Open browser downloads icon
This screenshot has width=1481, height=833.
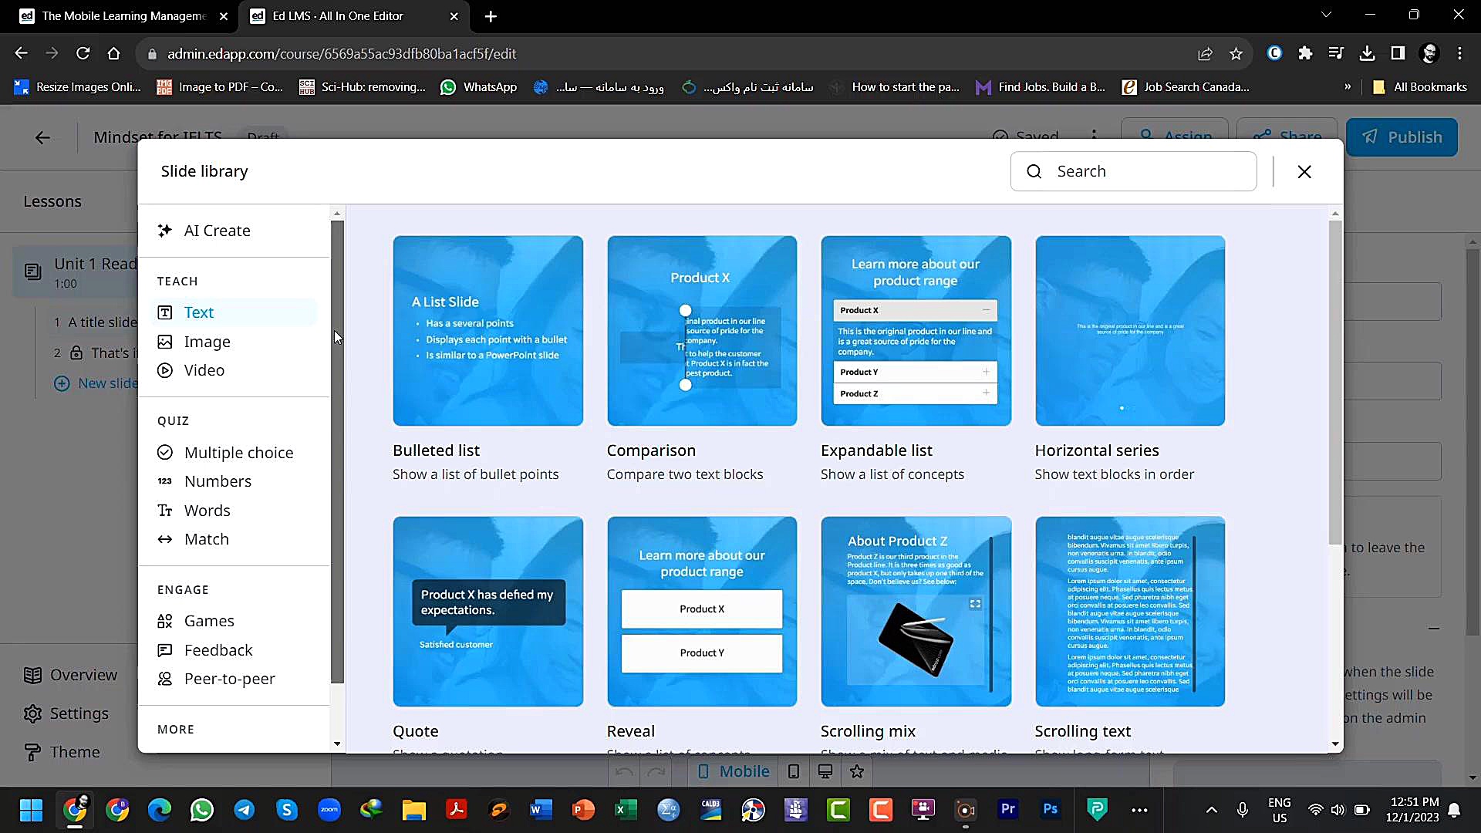[1367, 53]
